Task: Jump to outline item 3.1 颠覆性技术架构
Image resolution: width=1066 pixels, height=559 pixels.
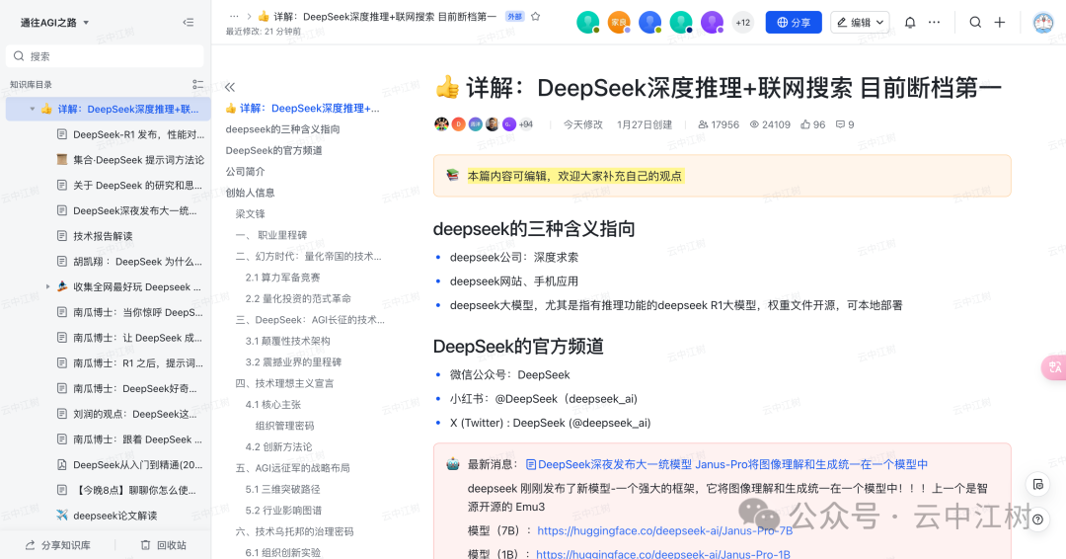Action: coord(287,341)
